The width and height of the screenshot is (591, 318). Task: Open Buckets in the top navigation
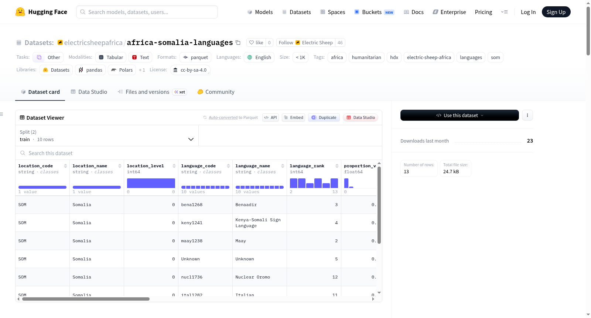pos(374,12)
